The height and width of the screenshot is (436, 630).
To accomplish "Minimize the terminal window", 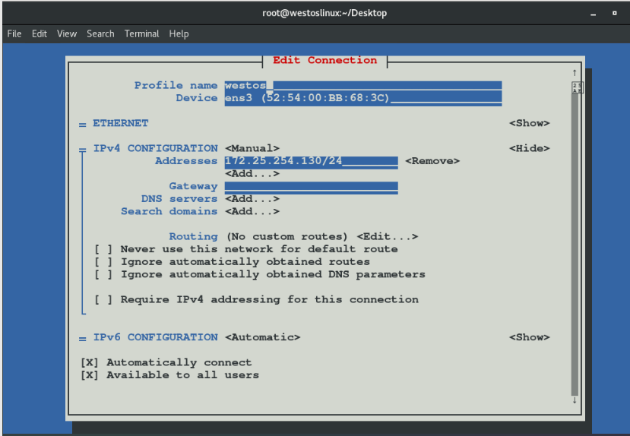I will coord(593,14).
